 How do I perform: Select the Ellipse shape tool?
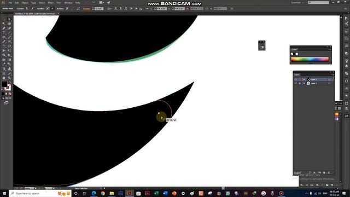[4, 37]
